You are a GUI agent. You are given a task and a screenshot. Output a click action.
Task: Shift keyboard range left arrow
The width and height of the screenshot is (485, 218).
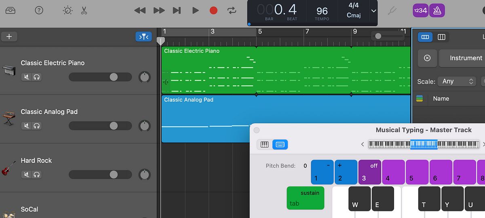363,144
